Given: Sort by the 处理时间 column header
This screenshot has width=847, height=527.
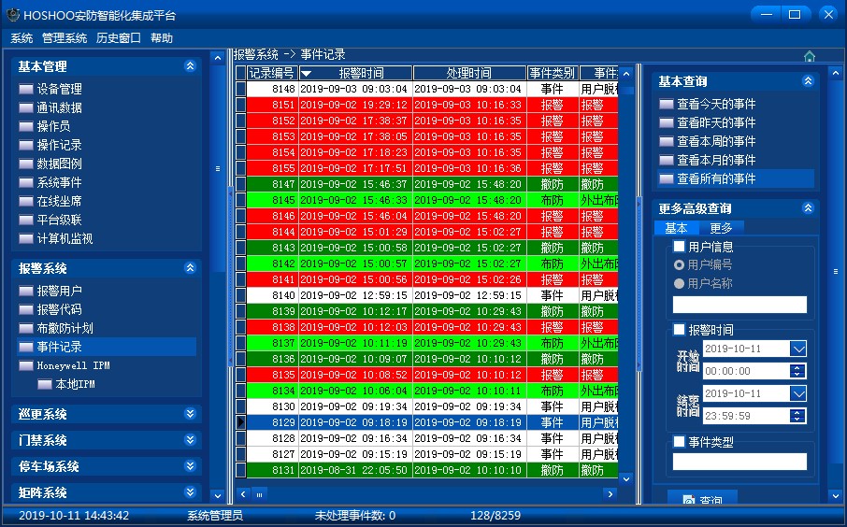Looking at the screenshot, I should click(x=468, y=73).
